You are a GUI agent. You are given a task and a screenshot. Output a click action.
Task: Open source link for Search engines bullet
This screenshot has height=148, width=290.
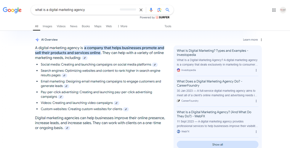(64, 75)
